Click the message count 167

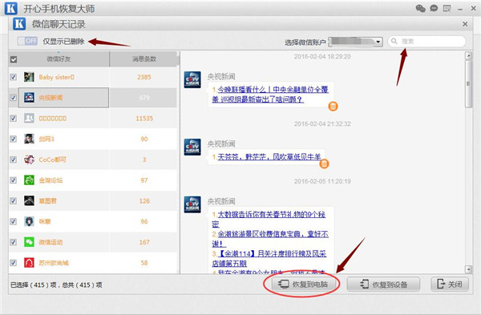(x=144, y=242)
